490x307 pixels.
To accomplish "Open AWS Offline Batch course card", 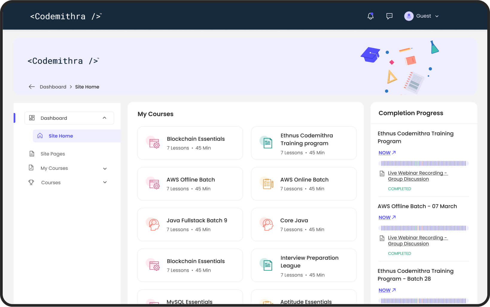I will click(x=190, y=184).
